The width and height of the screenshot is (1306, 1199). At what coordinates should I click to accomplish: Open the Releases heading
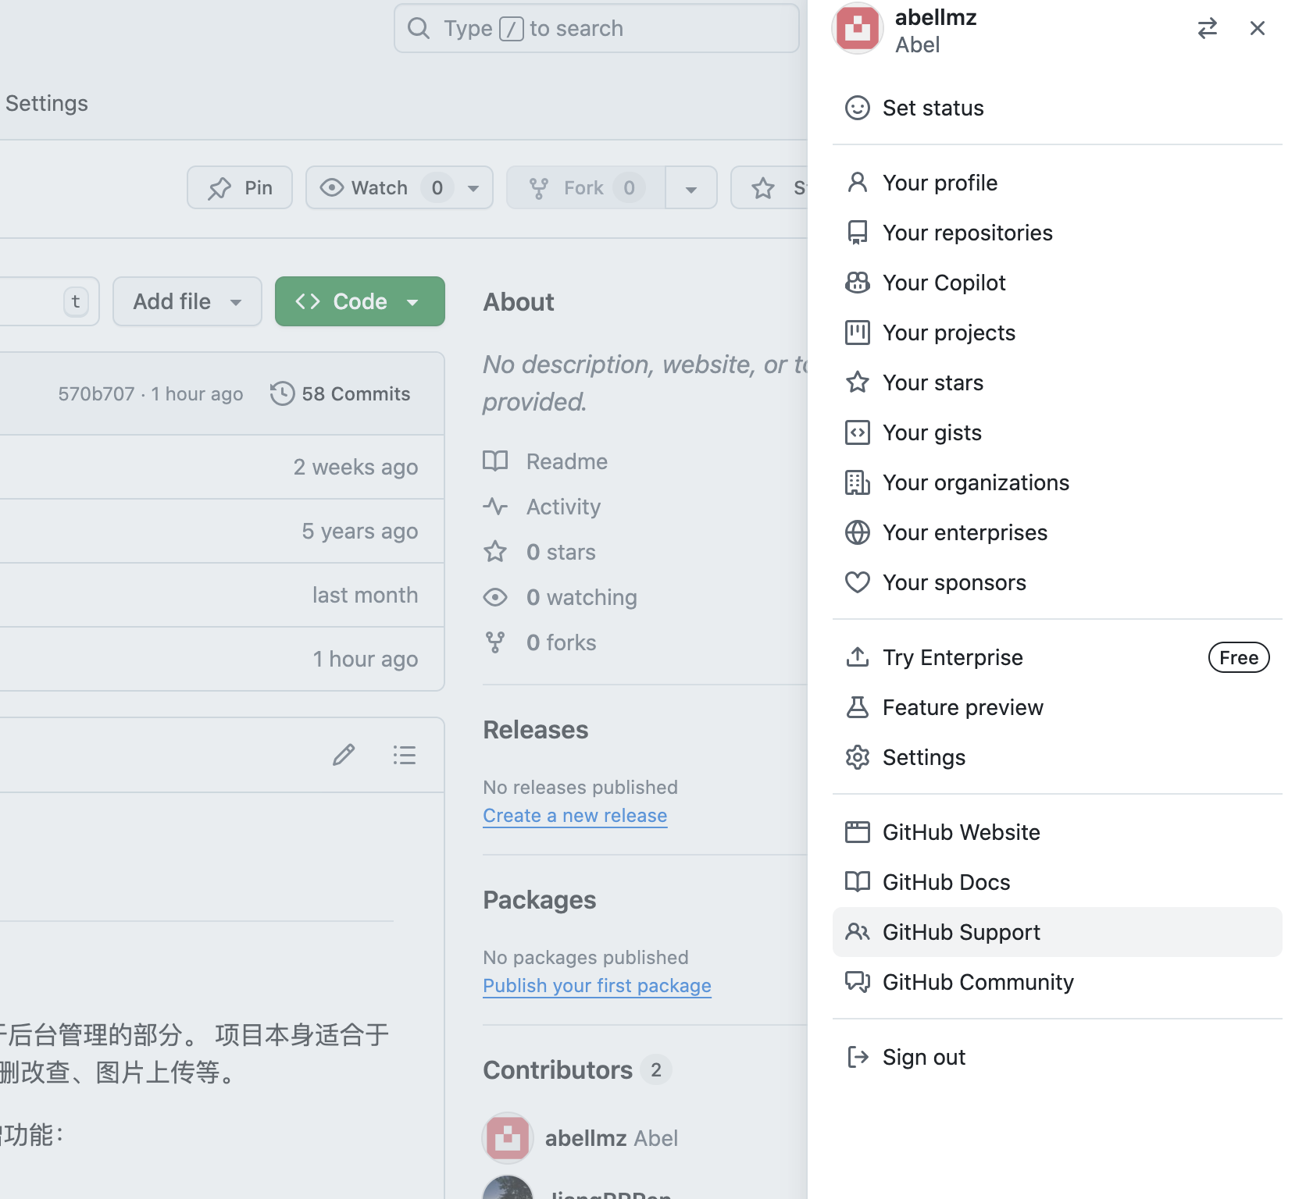tap(536, 730)
